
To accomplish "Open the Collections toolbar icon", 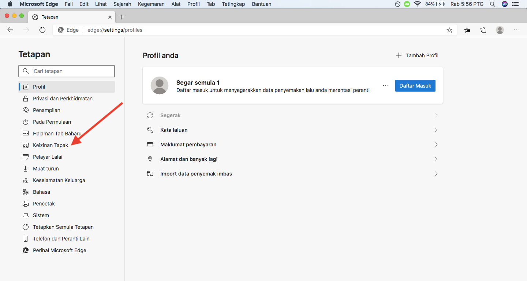I will pyautogui.click(x=483, y=30).
